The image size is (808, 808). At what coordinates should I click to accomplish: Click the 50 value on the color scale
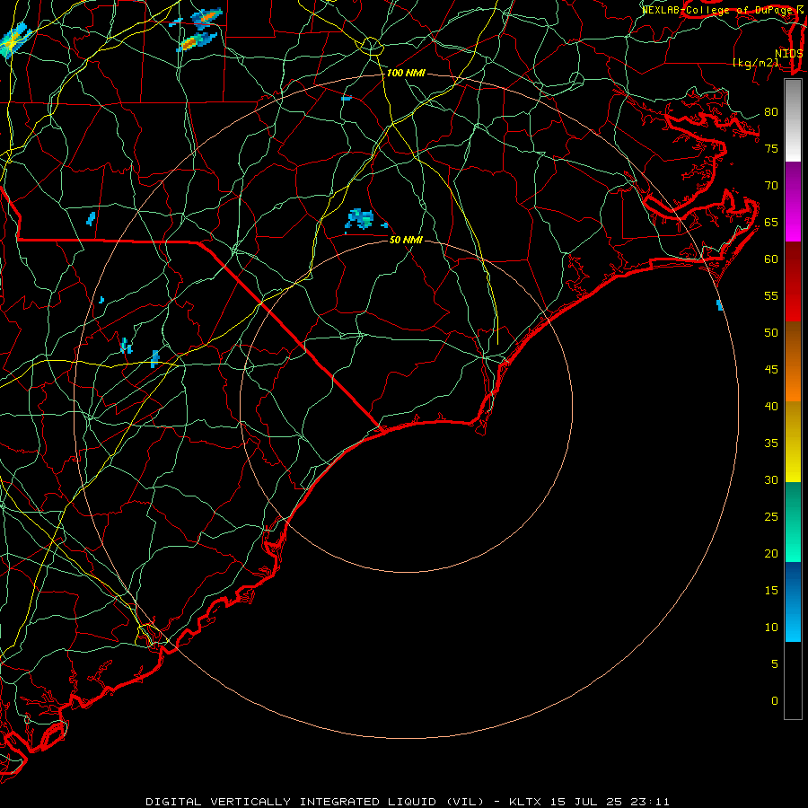[x=771, y=332]
